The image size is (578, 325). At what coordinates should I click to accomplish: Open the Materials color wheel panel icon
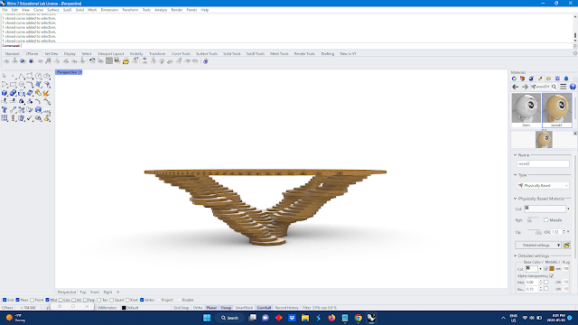click(514, 79)
